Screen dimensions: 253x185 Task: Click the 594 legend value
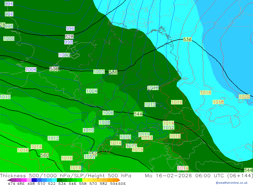(114, 183)
